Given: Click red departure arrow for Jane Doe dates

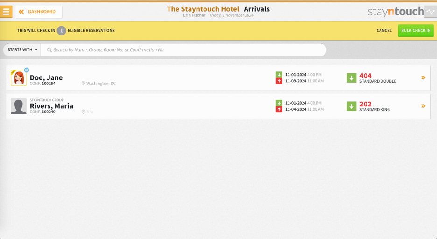Looking at the screenshot, I should [279, 81].
